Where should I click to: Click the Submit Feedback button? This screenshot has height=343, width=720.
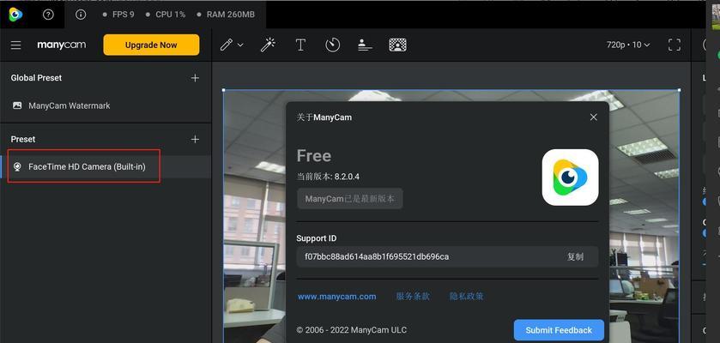pos(559,330)
